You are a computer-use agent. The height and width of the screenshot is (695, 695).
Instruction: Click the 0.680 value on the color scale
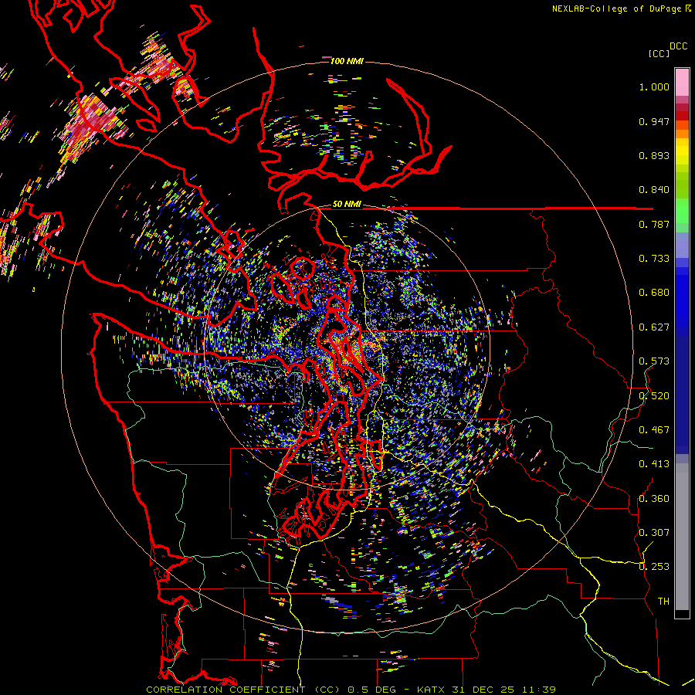point(654,293)
